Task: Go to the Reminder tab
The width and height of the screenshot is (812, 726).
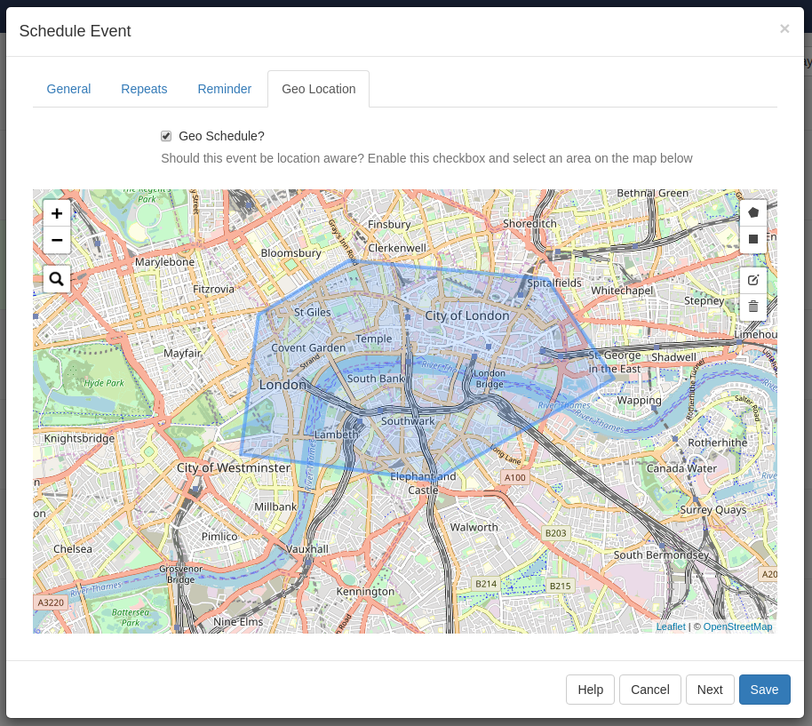Action: (x=224, y=89)
